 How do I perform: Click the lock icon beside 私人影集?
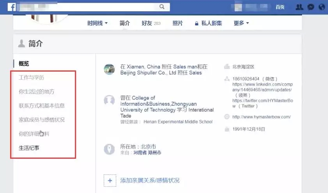(x=197, y=23)
